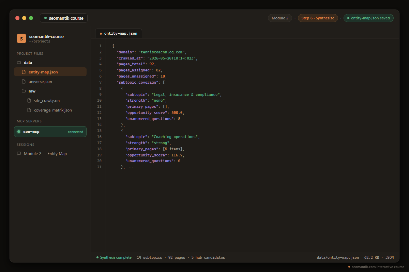Click the PROJECT FILES section header

(x=30, y=53)
